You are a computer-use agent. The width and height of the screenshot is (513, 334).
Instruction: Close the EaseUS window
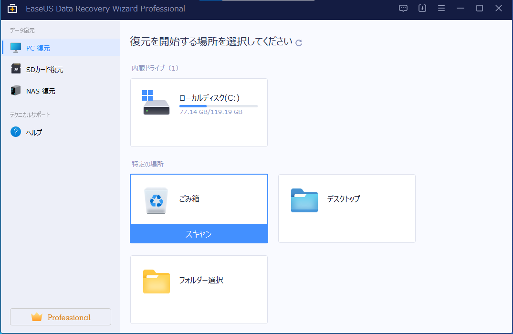pyautogui.click(x=498, y=8)
